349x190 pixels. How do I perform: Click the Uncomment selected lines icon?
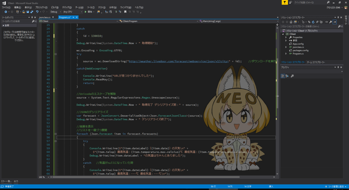pos(120,12)
